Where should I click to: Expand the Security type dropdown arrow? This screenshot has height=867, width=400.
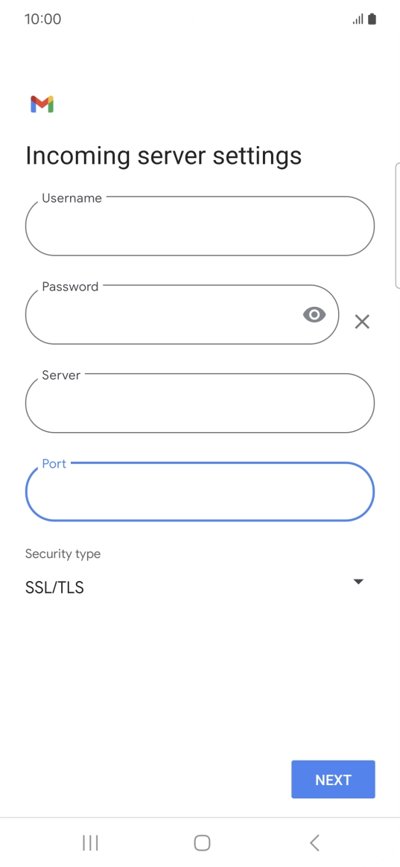[x=358, y=581]
